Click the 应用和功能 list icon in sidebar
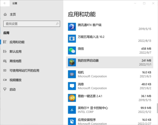This screenshot has width=158, height=125. [x=5, y=42]
